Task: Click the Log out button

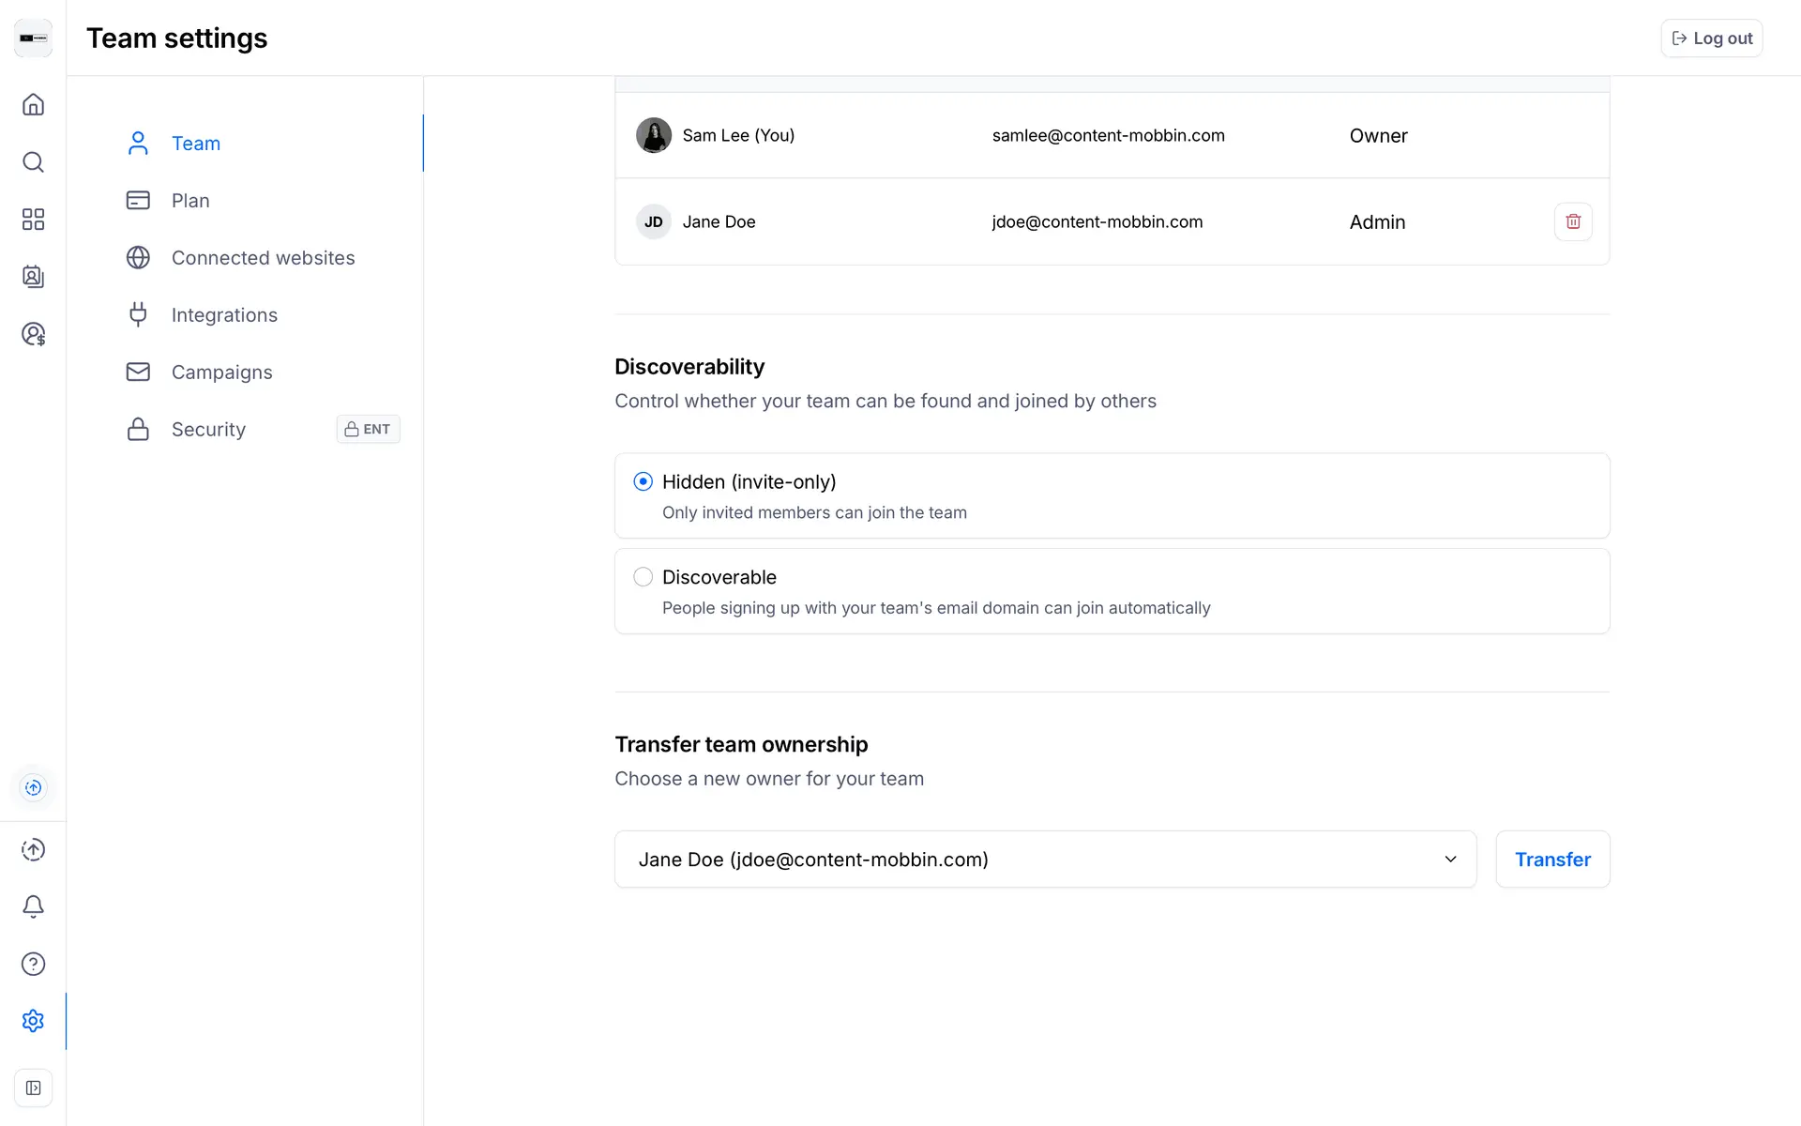Action: point(1711,38)
